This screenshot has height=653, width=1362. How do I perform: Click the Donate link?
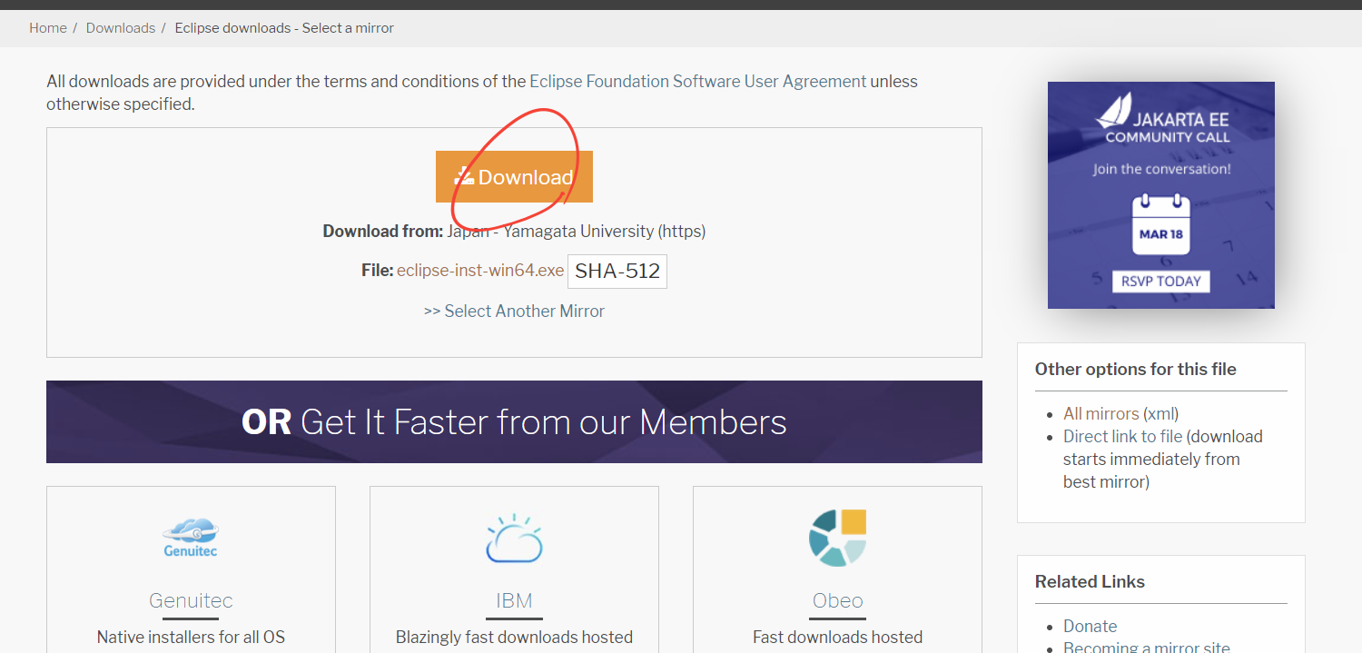click(1091, 626)
